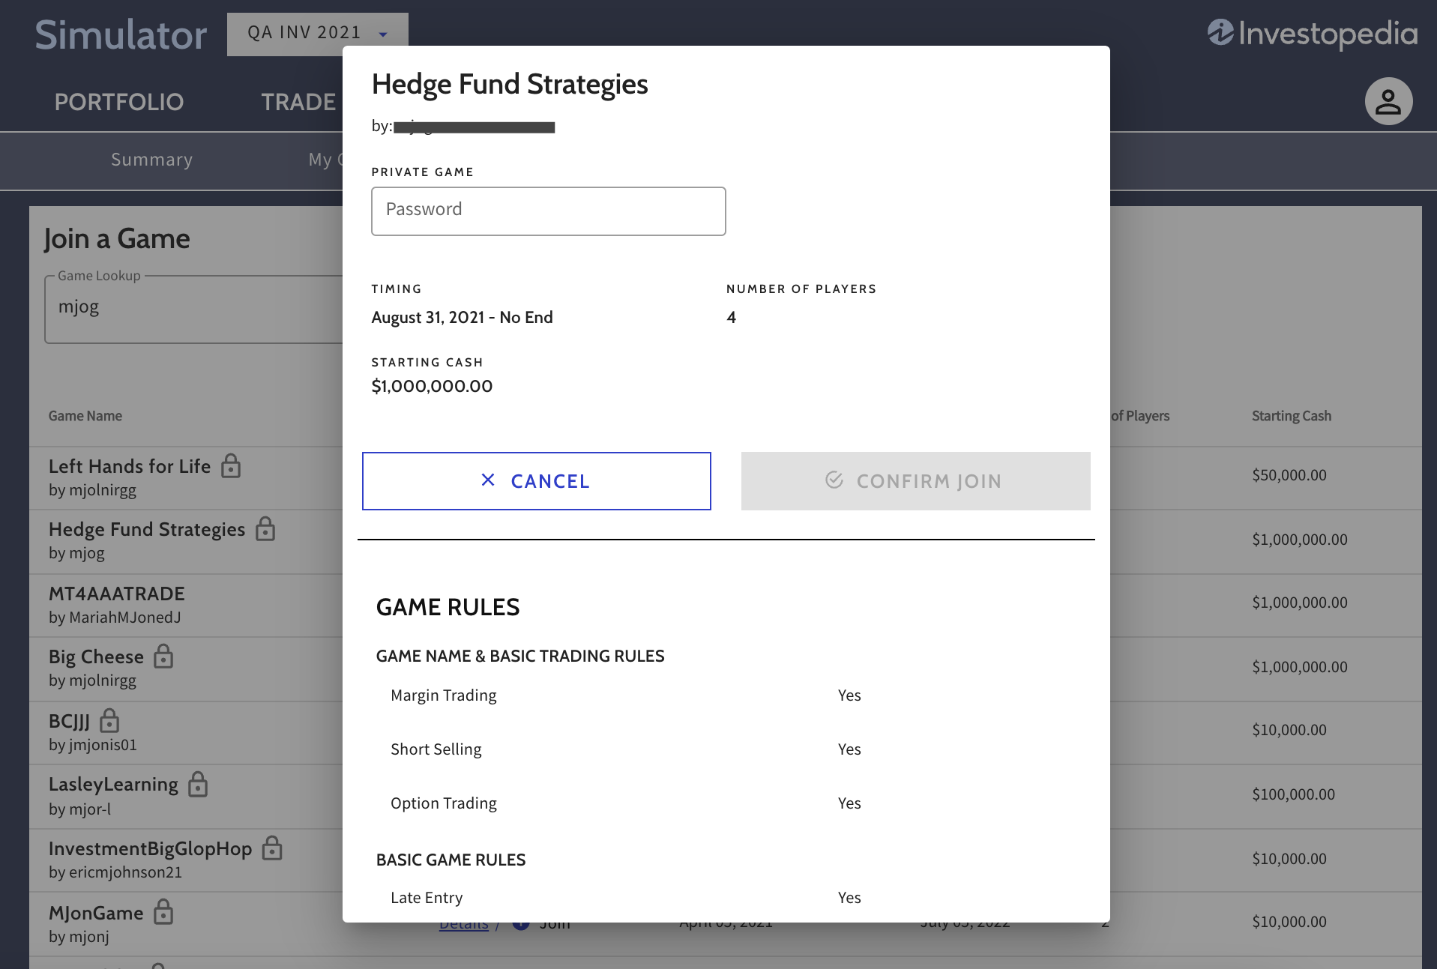Click the user profile avatar icon
Image resolution: width=1437 pixels, height=969 pixels.
(1388, 101)
